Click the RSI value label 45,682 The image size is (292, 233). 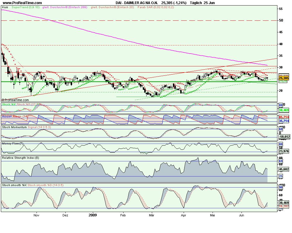(x=284, y=169)
